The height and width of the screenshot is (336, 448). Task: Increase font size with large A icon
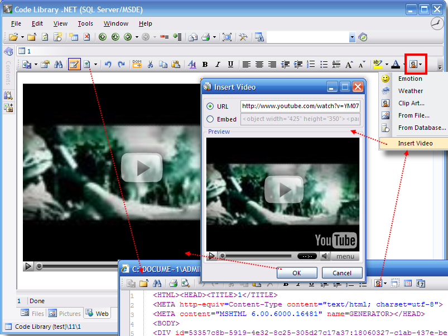coord(349,65)
